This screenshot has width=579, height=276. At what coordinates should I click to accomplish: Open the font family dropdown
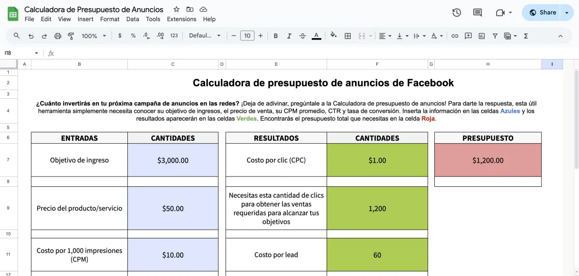pyautogui.click(x=205, y=36)
